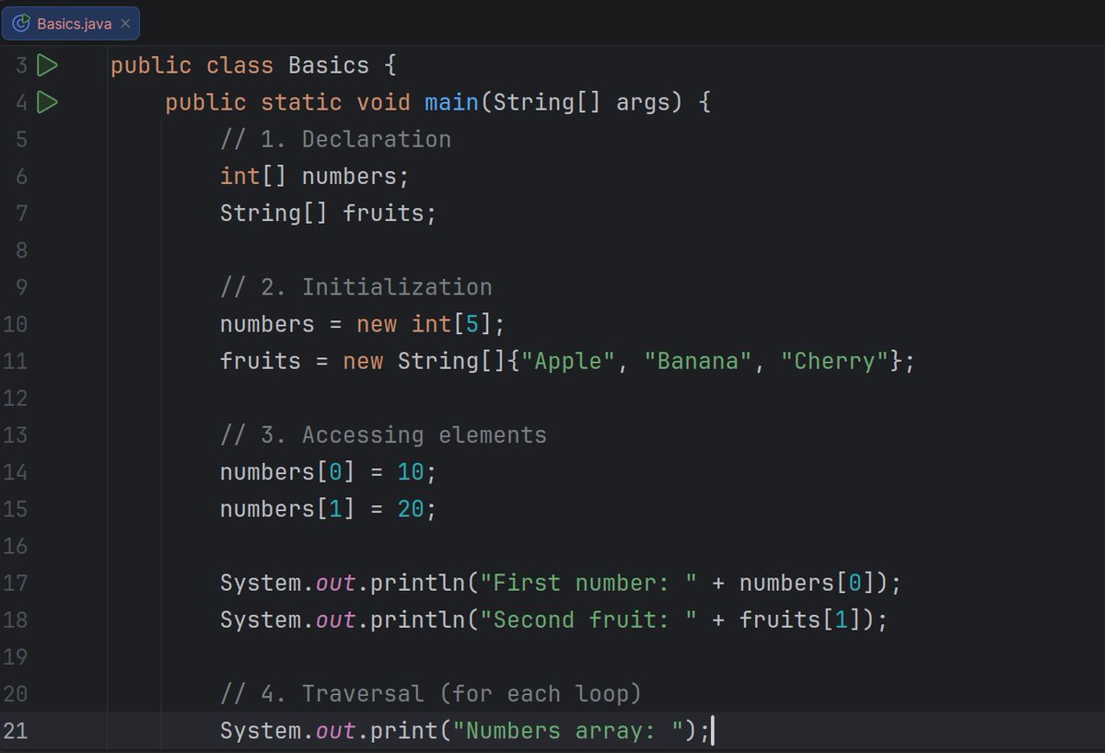Click the class keyword on line 3
1105x753 pixels.
[239, 66]
